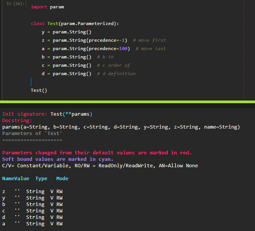
Task: Click the 'import param' code line
Action: point(47,7)
